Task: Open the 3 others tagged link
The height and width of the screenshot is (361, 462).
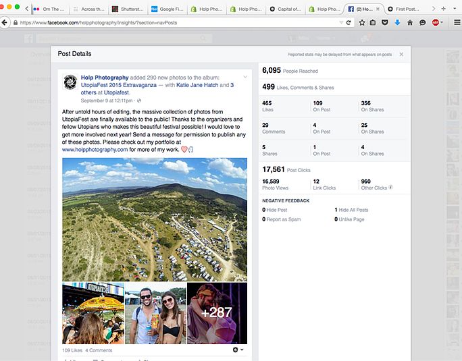Action: (x=157, y=88)
